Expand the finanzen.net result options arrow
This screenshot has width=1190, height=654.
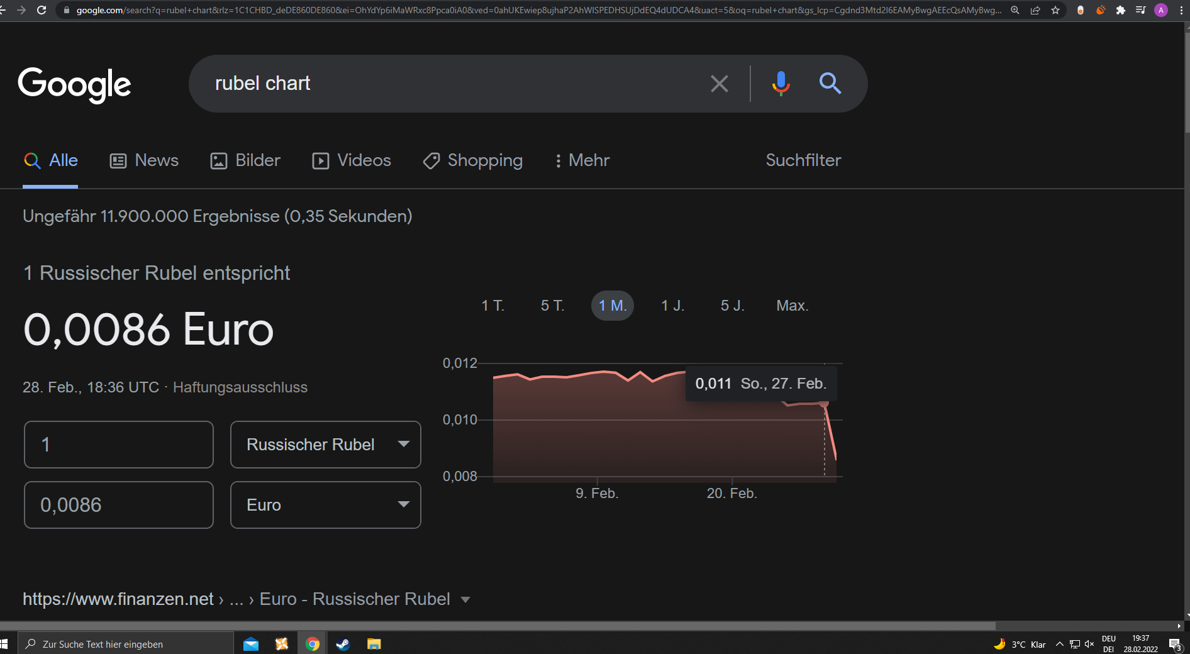(465, 600)
